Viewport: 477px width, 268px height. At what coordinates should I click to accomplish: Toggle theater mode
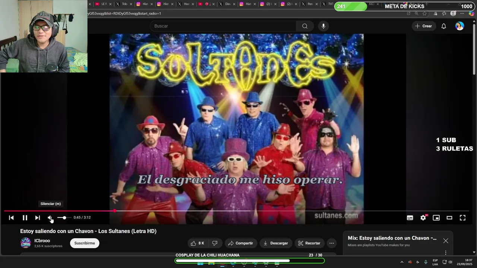pyautogui.click(x=449, y=218)
